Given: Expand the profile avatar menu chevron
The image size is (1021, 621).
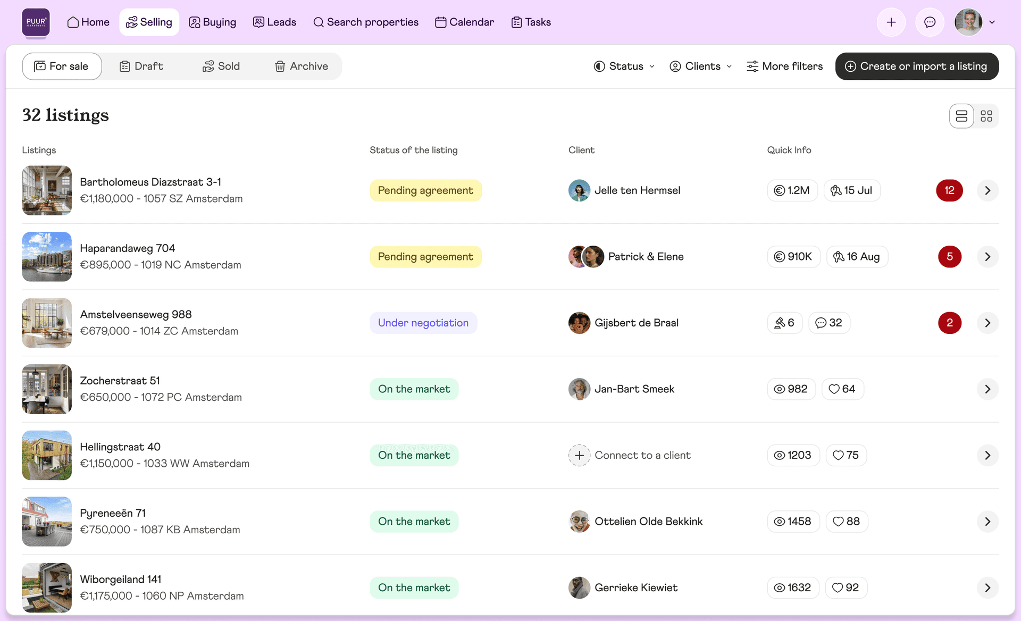Looking at the screenshot, I should (992, 22).
